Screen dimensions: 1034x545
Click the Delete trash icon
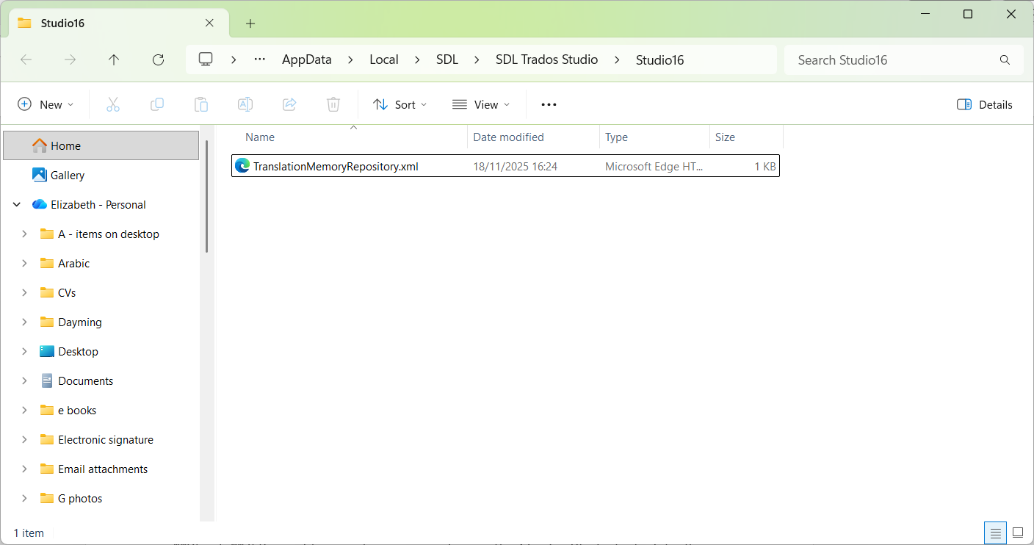pos(333,104)
